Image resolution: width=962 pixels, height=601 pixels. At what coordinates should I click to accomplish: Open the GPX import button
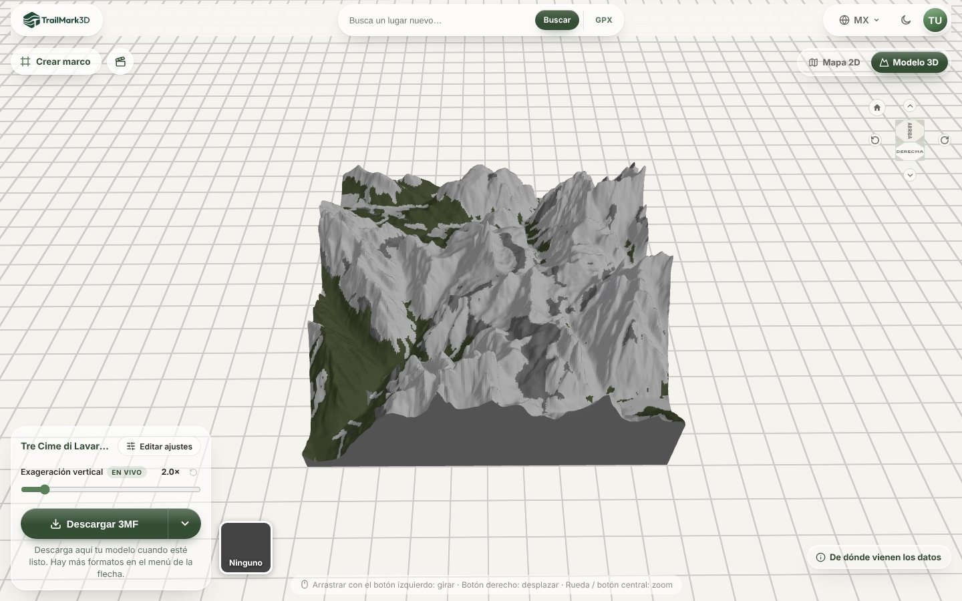click(604, 20)
